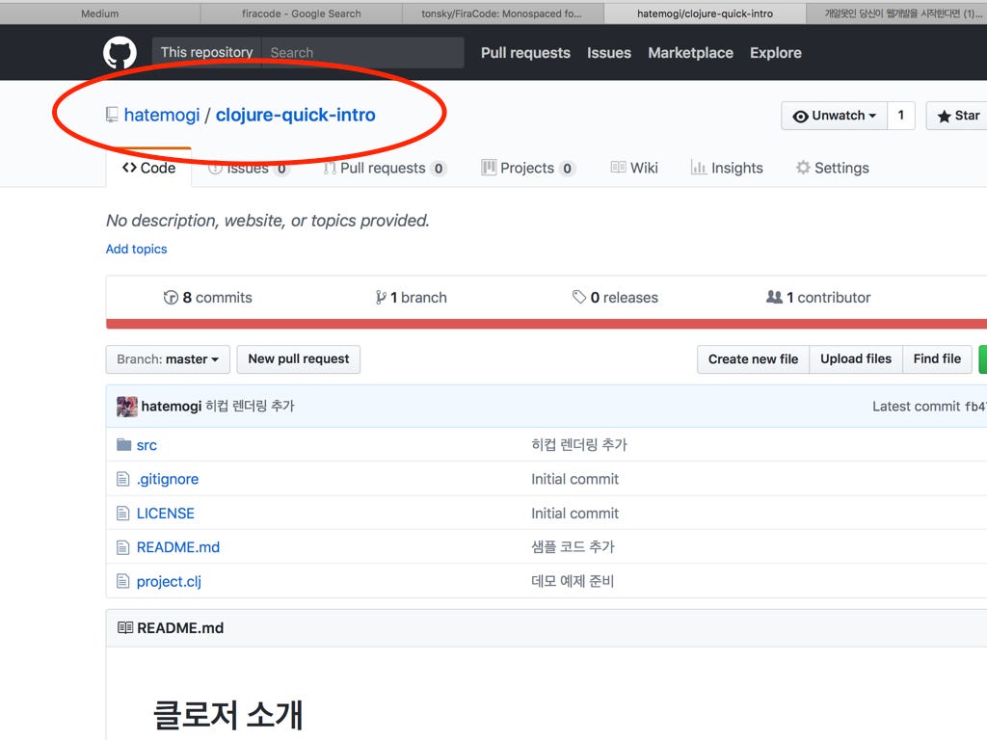Screen dimensions: 987x740
Task: View the 0 releases page
Action: (x=615, y=297)
